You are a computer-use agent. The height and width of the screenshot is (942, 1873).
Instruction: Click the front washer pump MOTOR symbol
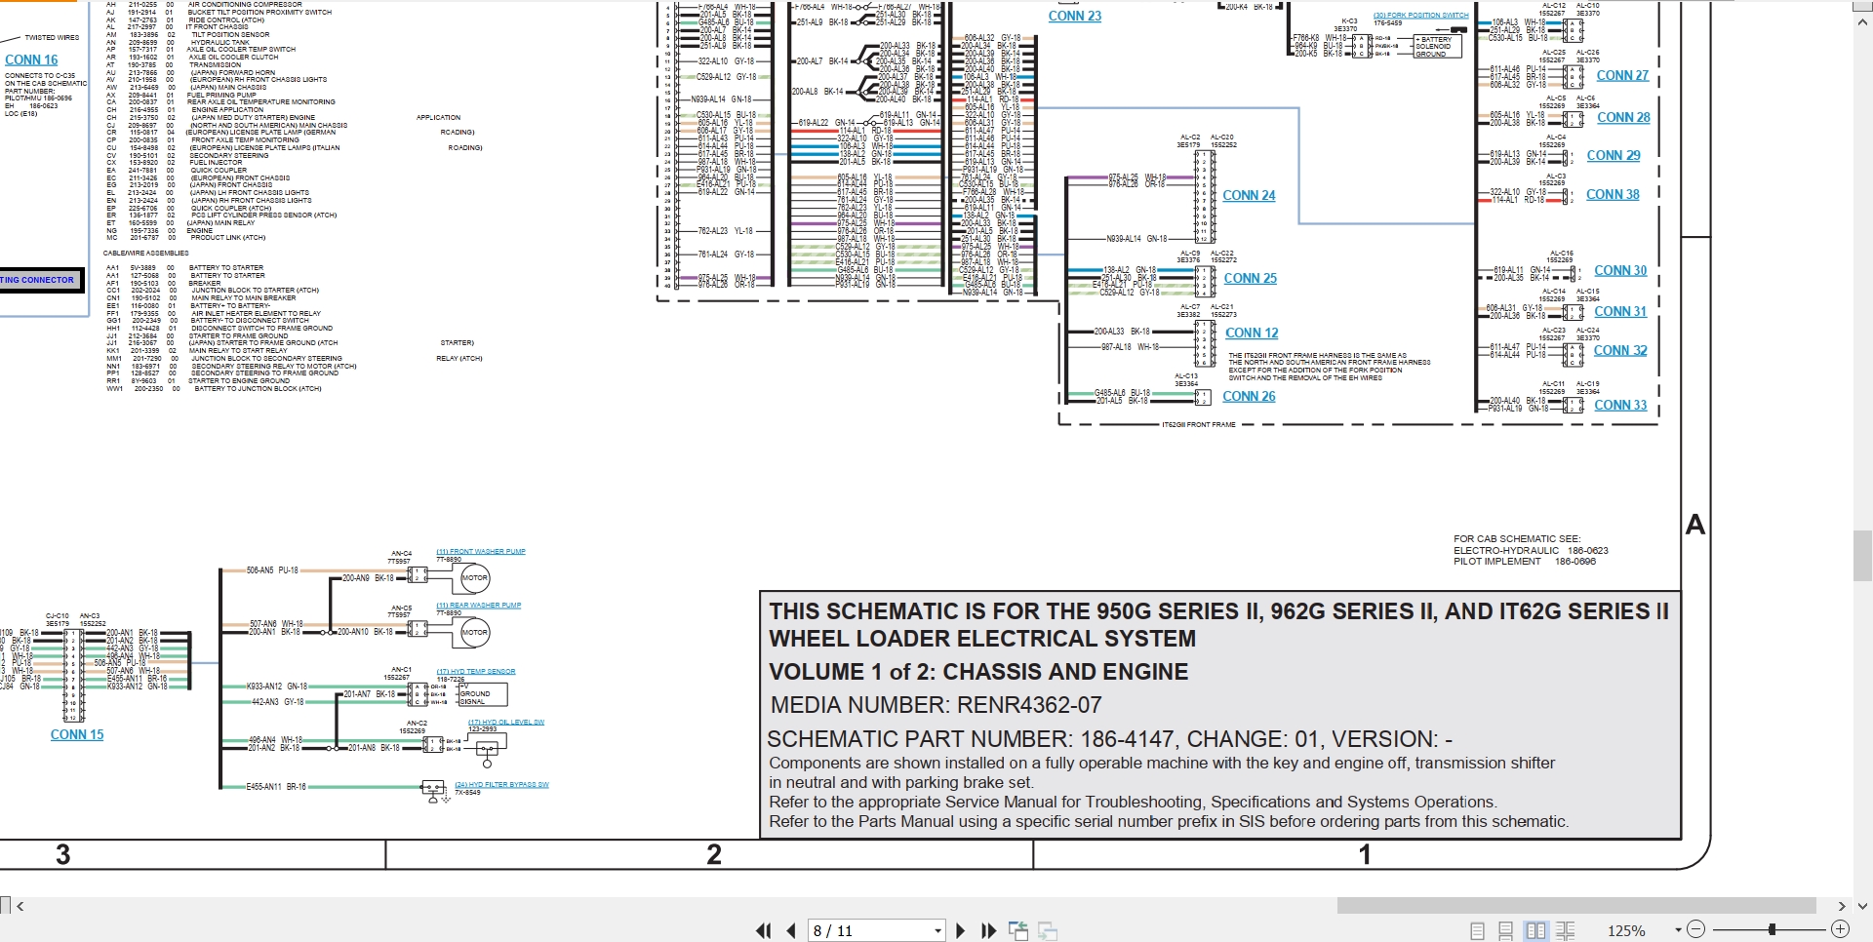[x=474, y=578]
